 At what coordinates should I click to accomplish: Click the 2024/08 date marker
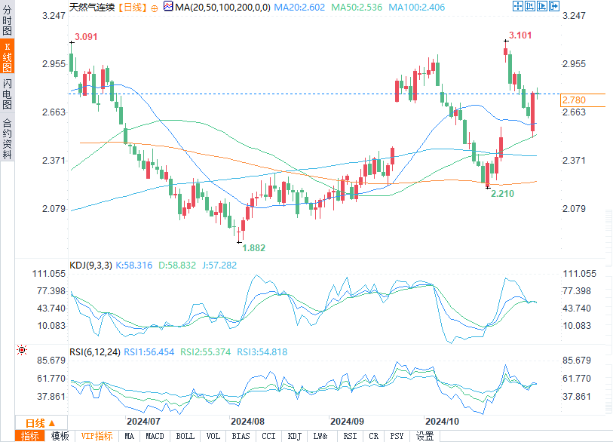pyautogui.click(x=247, y=422)
